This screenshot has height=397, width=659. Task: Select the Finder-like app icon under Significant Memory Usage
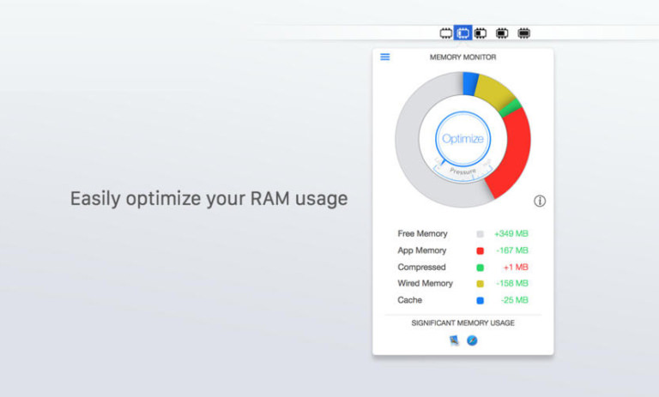[454, 340]
